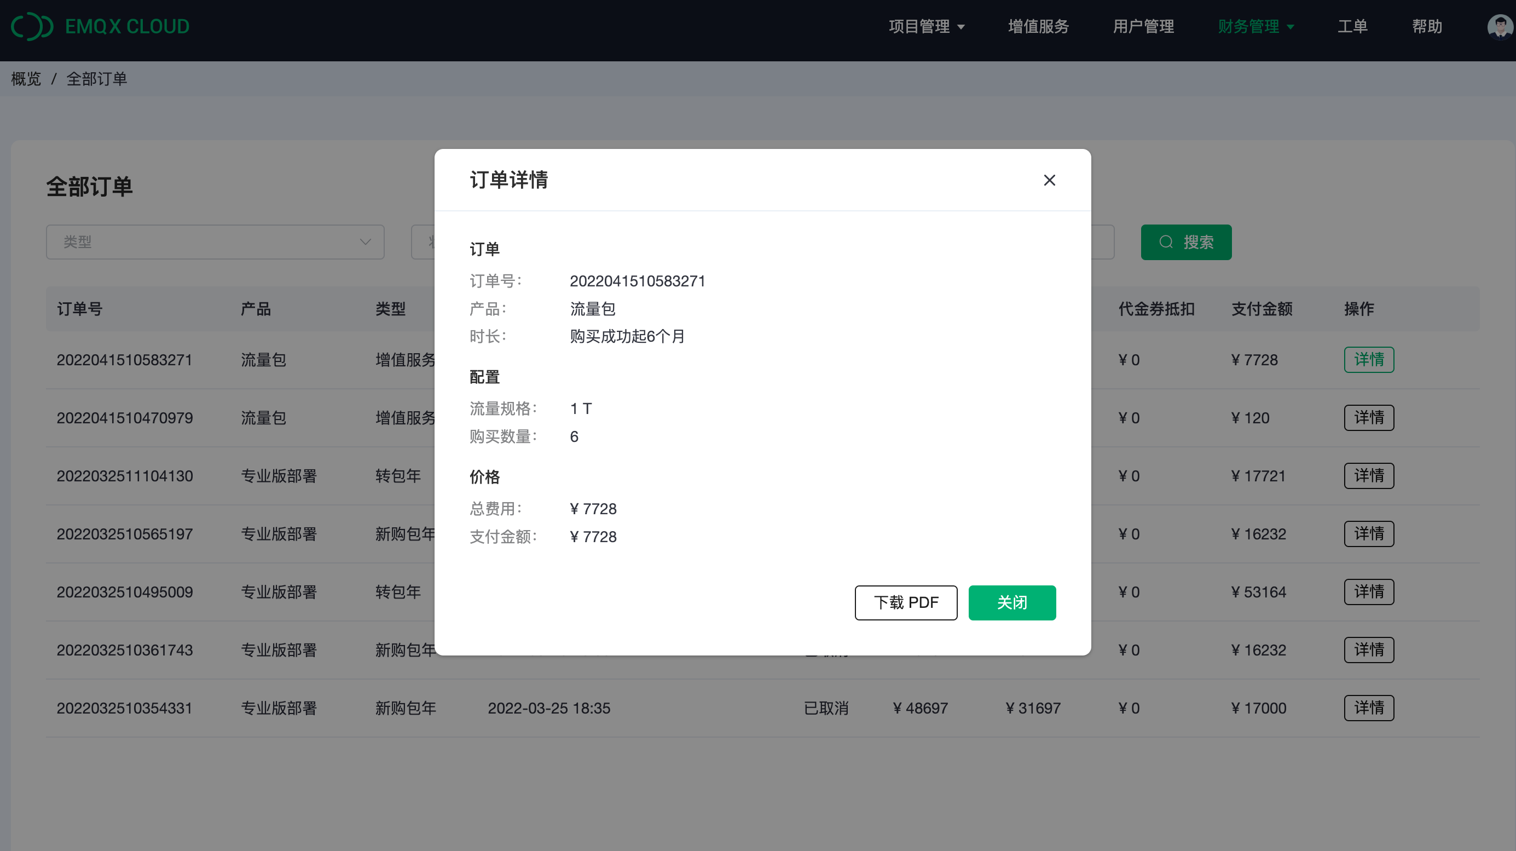This screenshot has height=851, width=1516.
Task: Click the 全部订单 breadcrumb item
Action: click(x=96, y=79)
